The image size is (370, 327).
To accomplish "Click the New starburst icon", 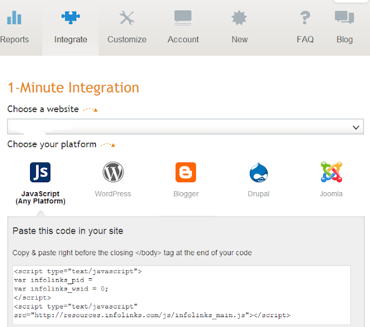I will (x=239, y=18).
